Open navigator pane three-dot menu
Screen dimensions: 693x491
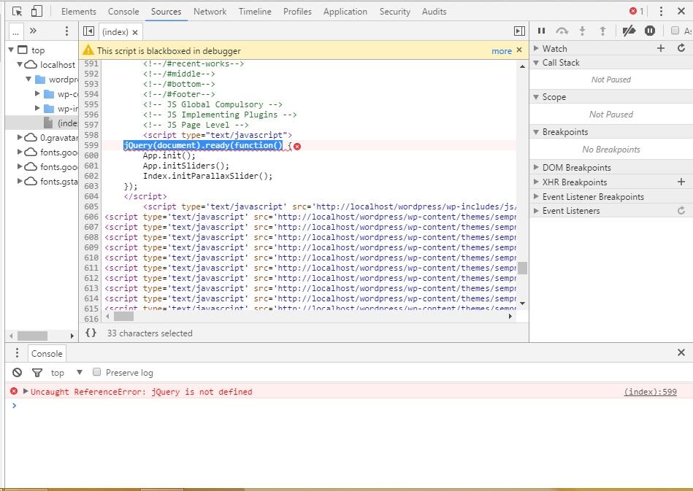(x=66, y=31)
